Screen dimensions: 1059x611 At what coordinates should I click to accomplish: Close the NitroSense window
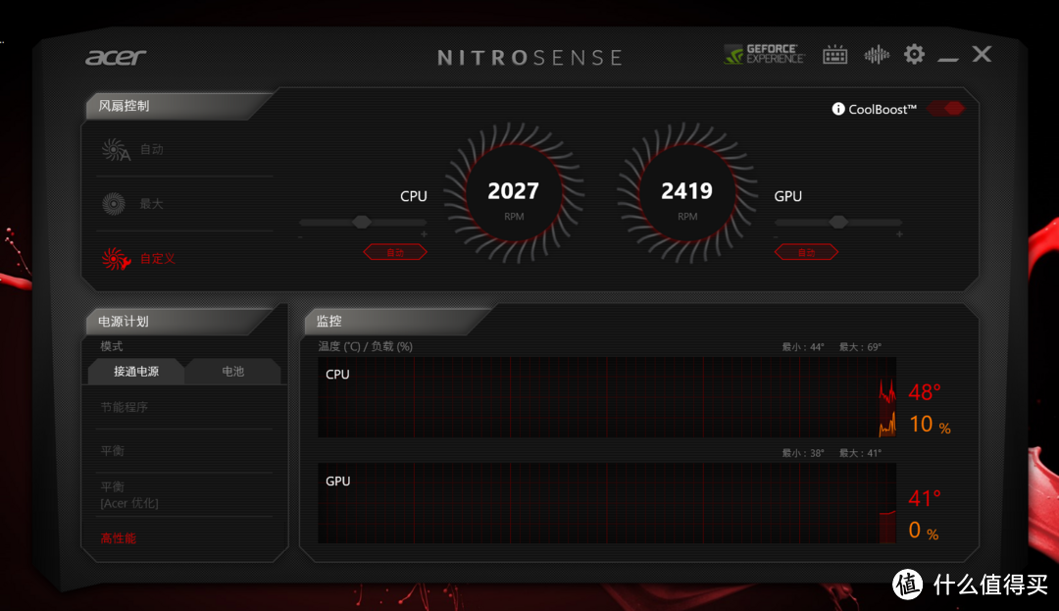[982, 54]
